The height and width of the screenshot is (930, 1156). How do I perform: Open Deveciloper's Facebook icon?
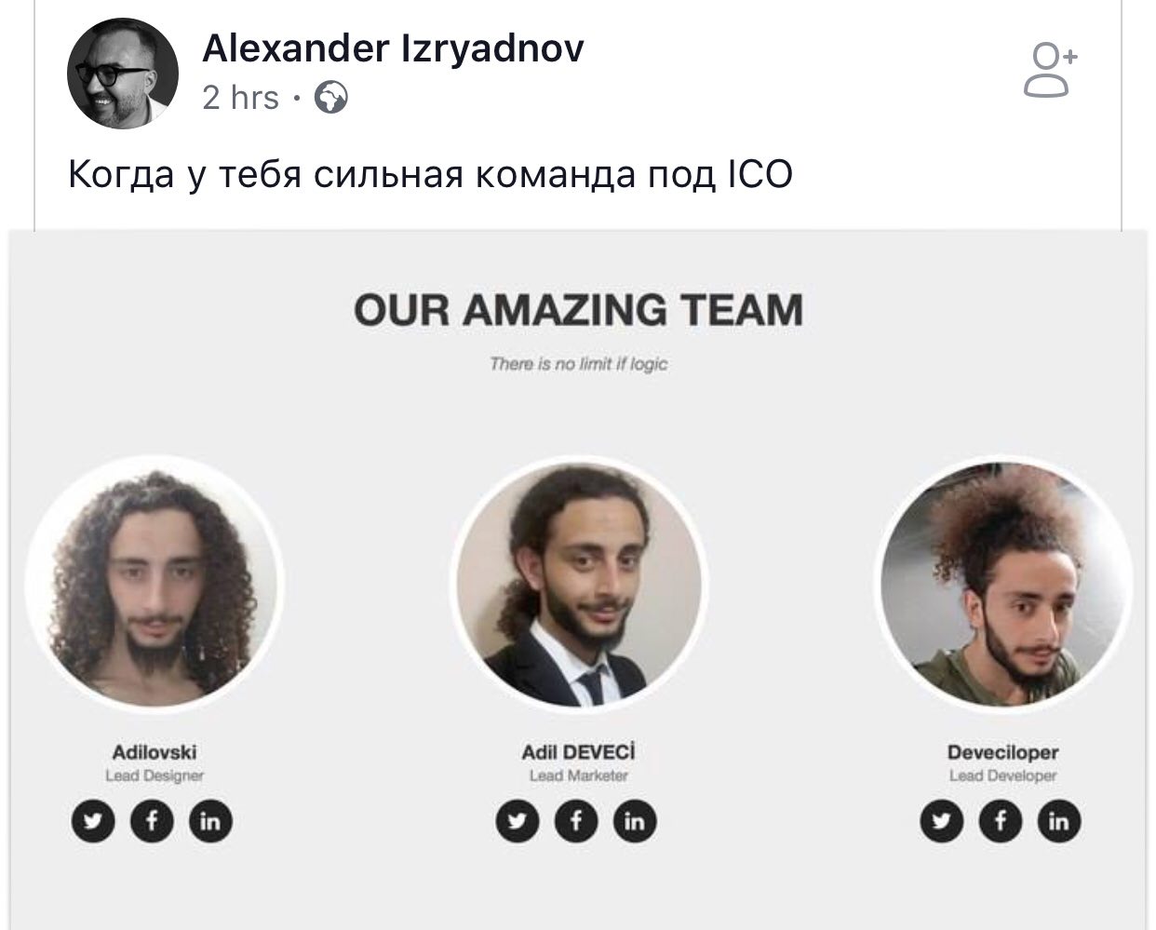pyautogui.click(x=1001, y=822)
